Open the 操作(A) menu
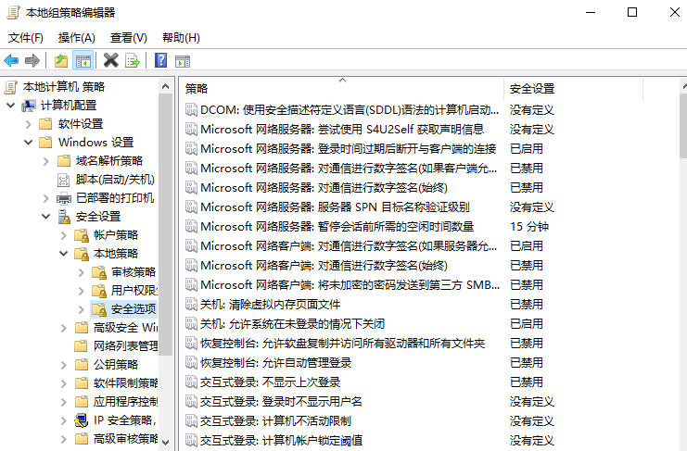Viewport: 687px width, 451px height. click(77, 38)
